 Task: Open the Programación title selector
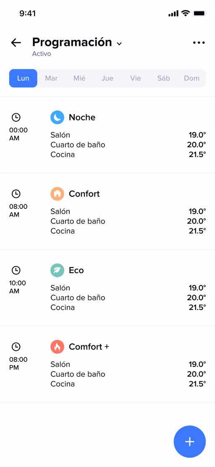pyautogui.click(x=72, y=42)
